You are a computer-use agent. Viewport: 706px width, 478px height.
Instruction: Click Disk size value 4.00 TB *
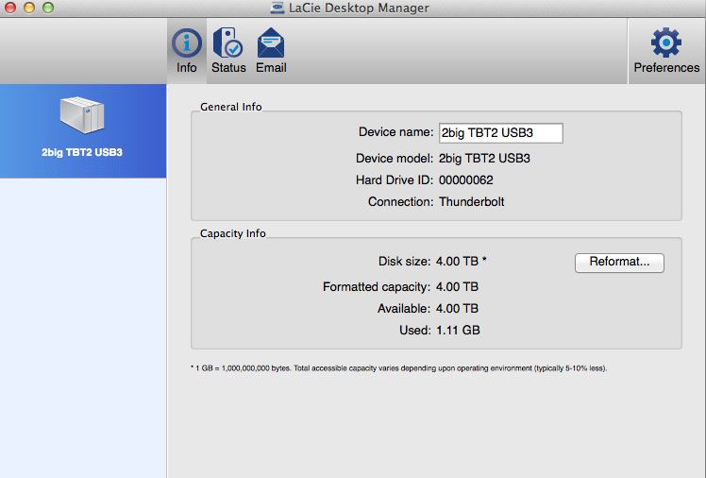point(461,262)
